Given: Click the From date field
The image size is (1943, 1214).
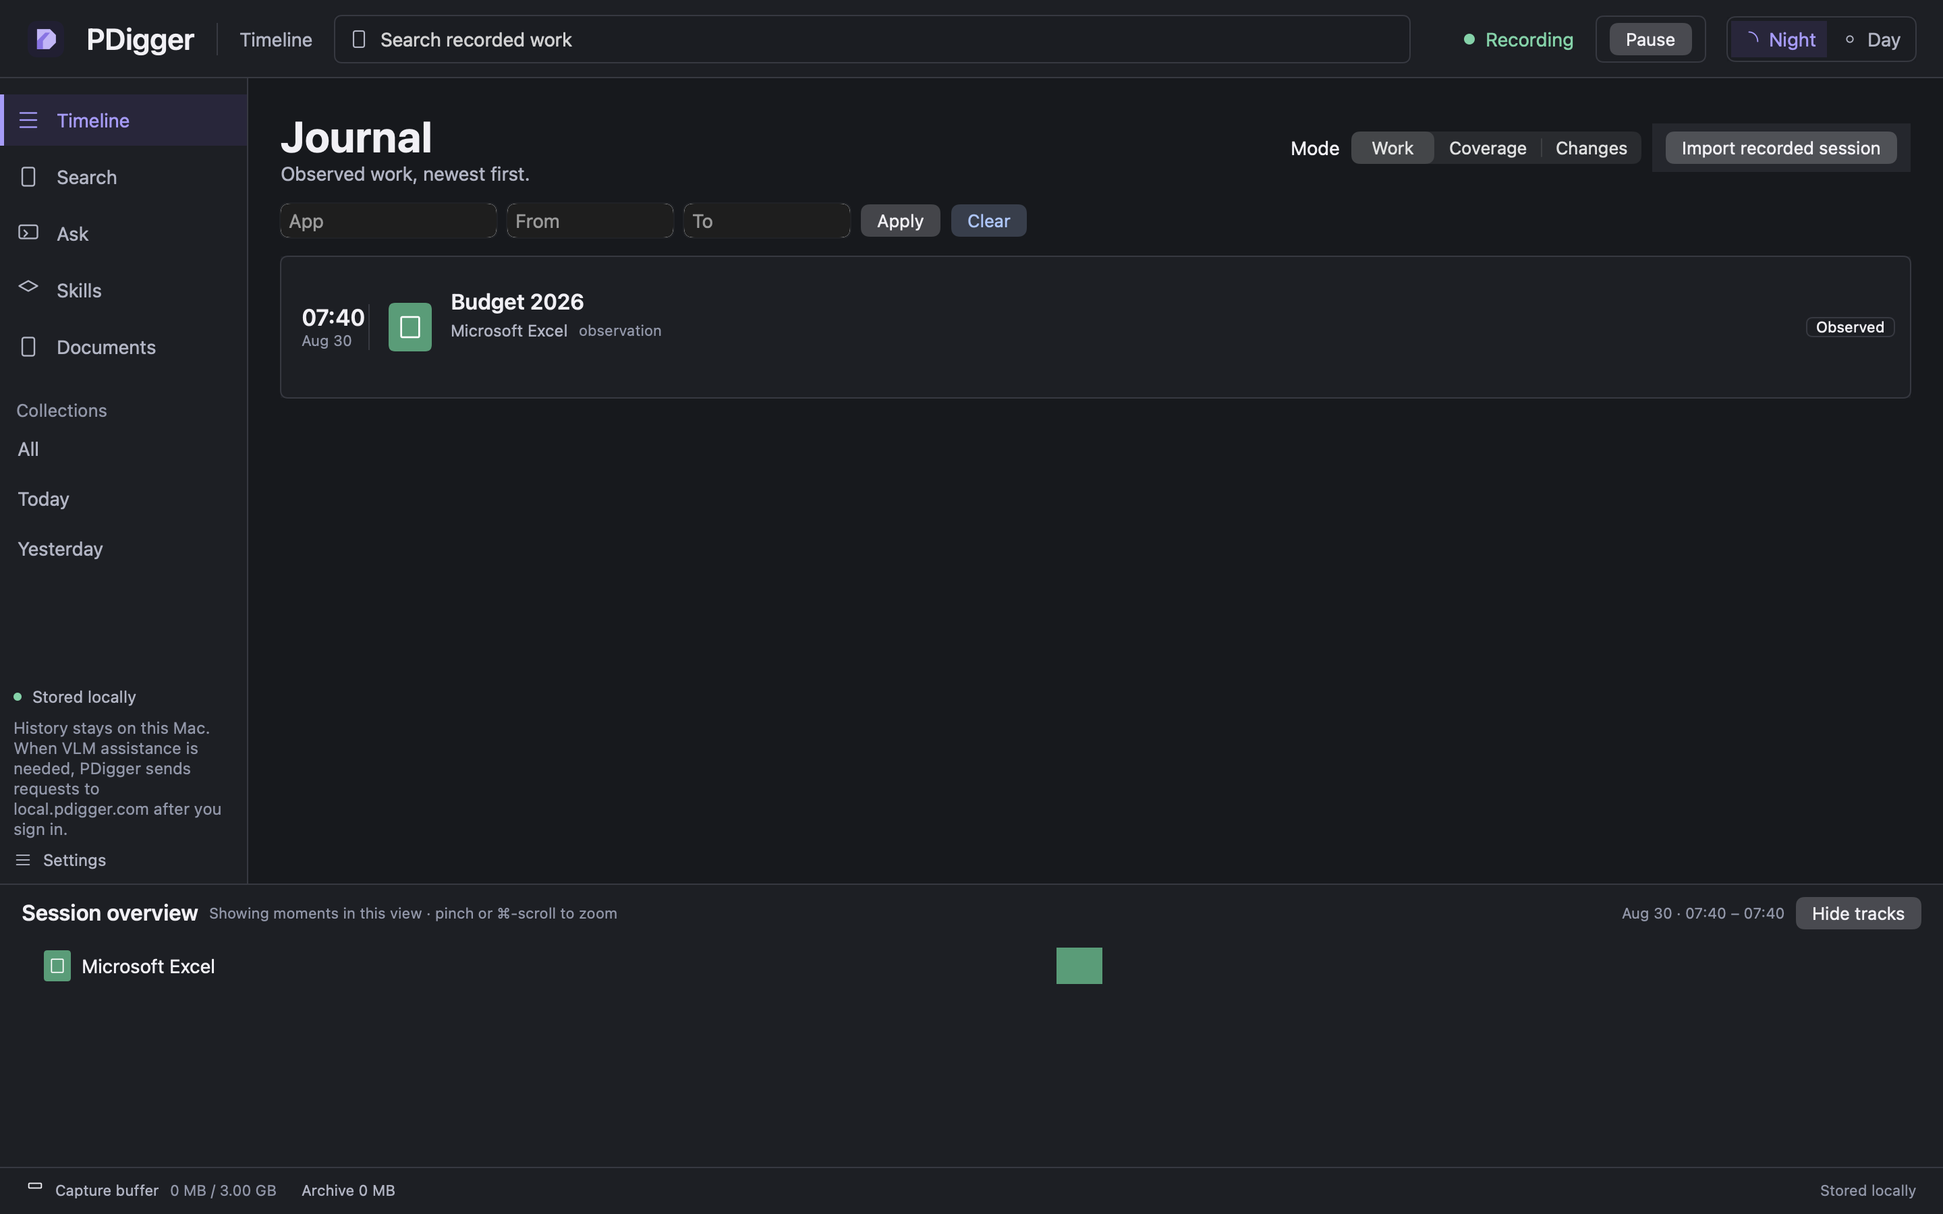Looking at the screenshot, I should tap(590, 221).
